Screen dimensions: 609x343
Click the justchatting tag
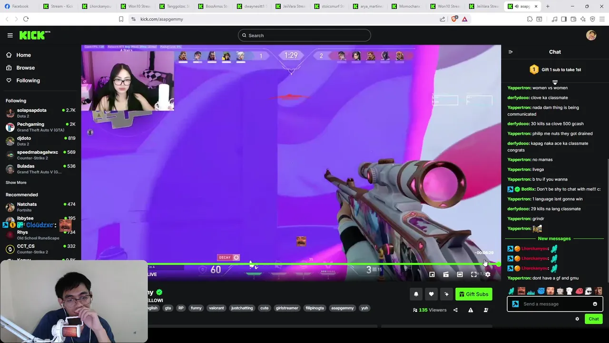point(242,308)
